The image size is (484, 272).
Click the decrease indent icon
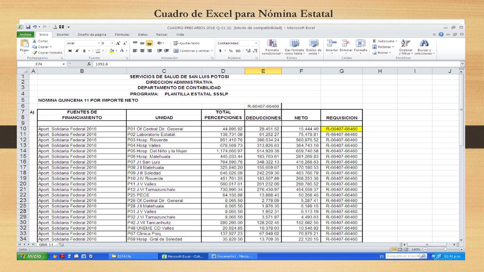click(159, 51)
